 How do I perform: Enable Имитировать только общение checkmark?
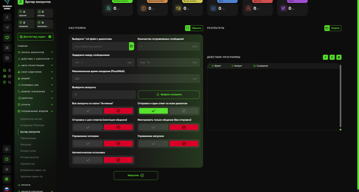click(153, 127)
